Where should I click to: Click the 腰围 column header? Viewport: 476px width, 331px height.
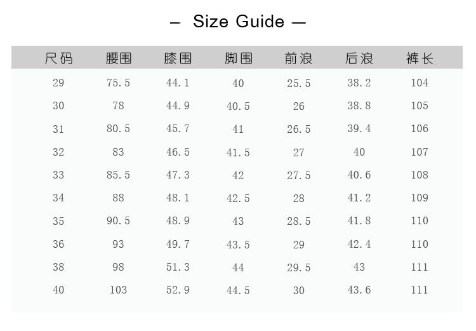[119, 58]
